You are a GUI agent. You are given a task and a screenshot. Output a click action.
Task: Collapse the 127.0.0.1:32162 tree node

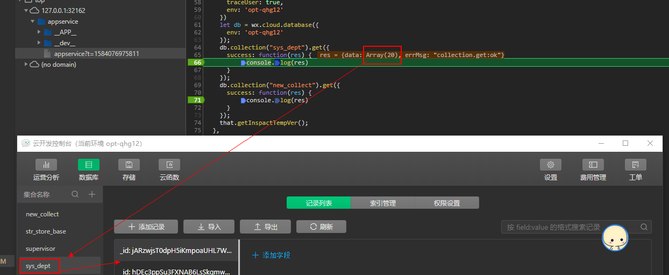[26, 10]
